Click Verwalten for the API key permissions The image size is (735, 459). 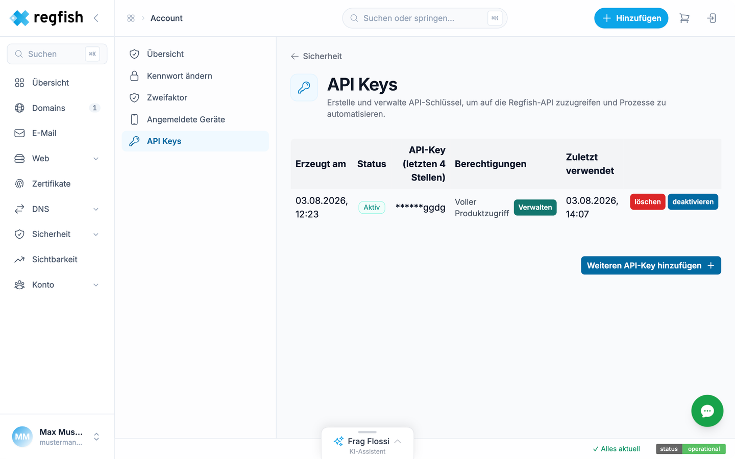535,208
